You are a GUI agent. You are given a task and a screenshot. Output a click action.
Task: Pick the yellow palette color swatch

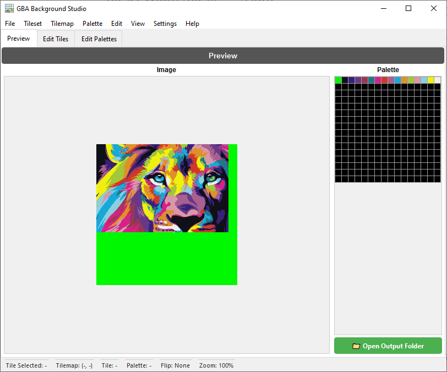coord(430,80)
